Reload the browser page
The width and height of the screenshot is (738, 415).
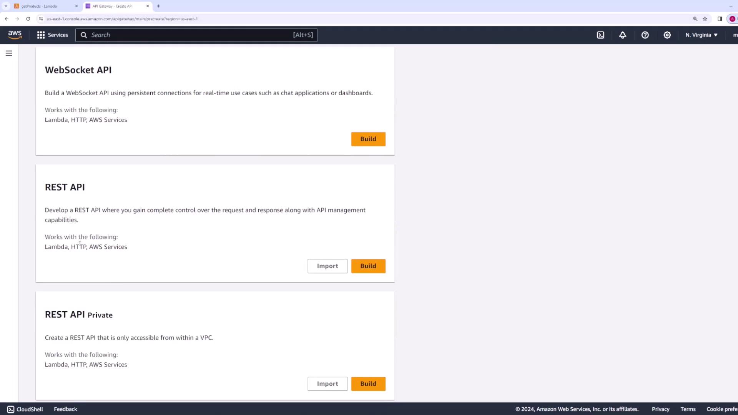pyautogui.click(x=28, y=19)
